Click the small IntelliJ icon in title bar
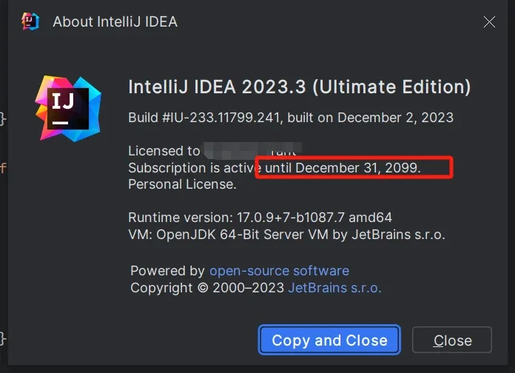 30,21
